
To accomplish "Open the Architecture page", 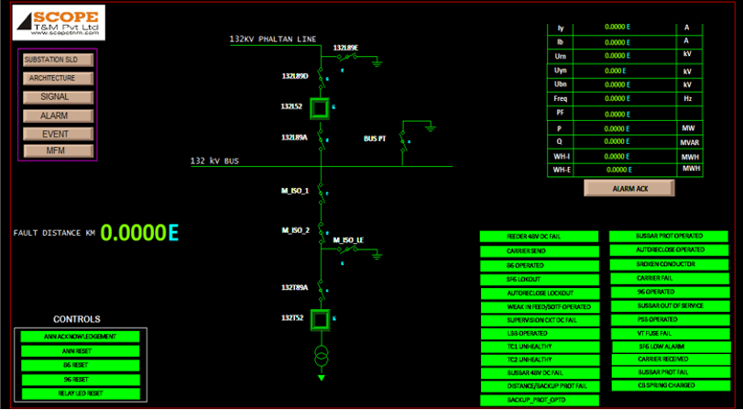I will coord(58,78).
